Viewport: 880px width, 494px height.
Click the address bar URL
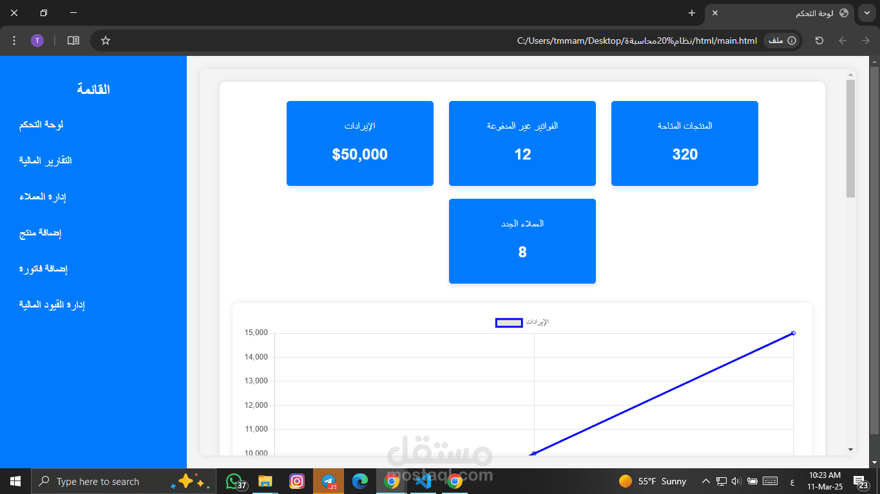(636, 41)
